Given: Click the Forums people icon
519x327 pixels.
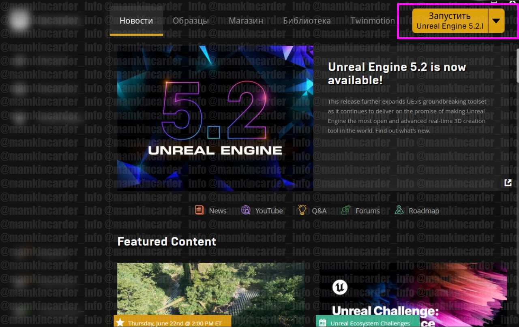Looking at the screenshot, I should click(x=346, y=210).
